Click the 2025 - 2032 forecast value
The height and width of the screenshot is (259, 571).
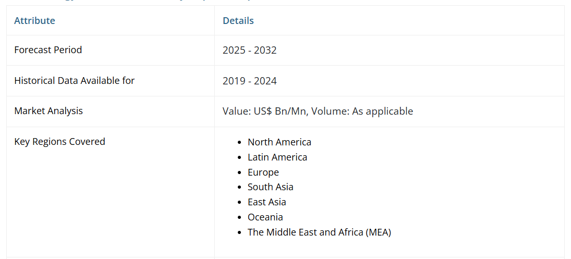(249, 51)
